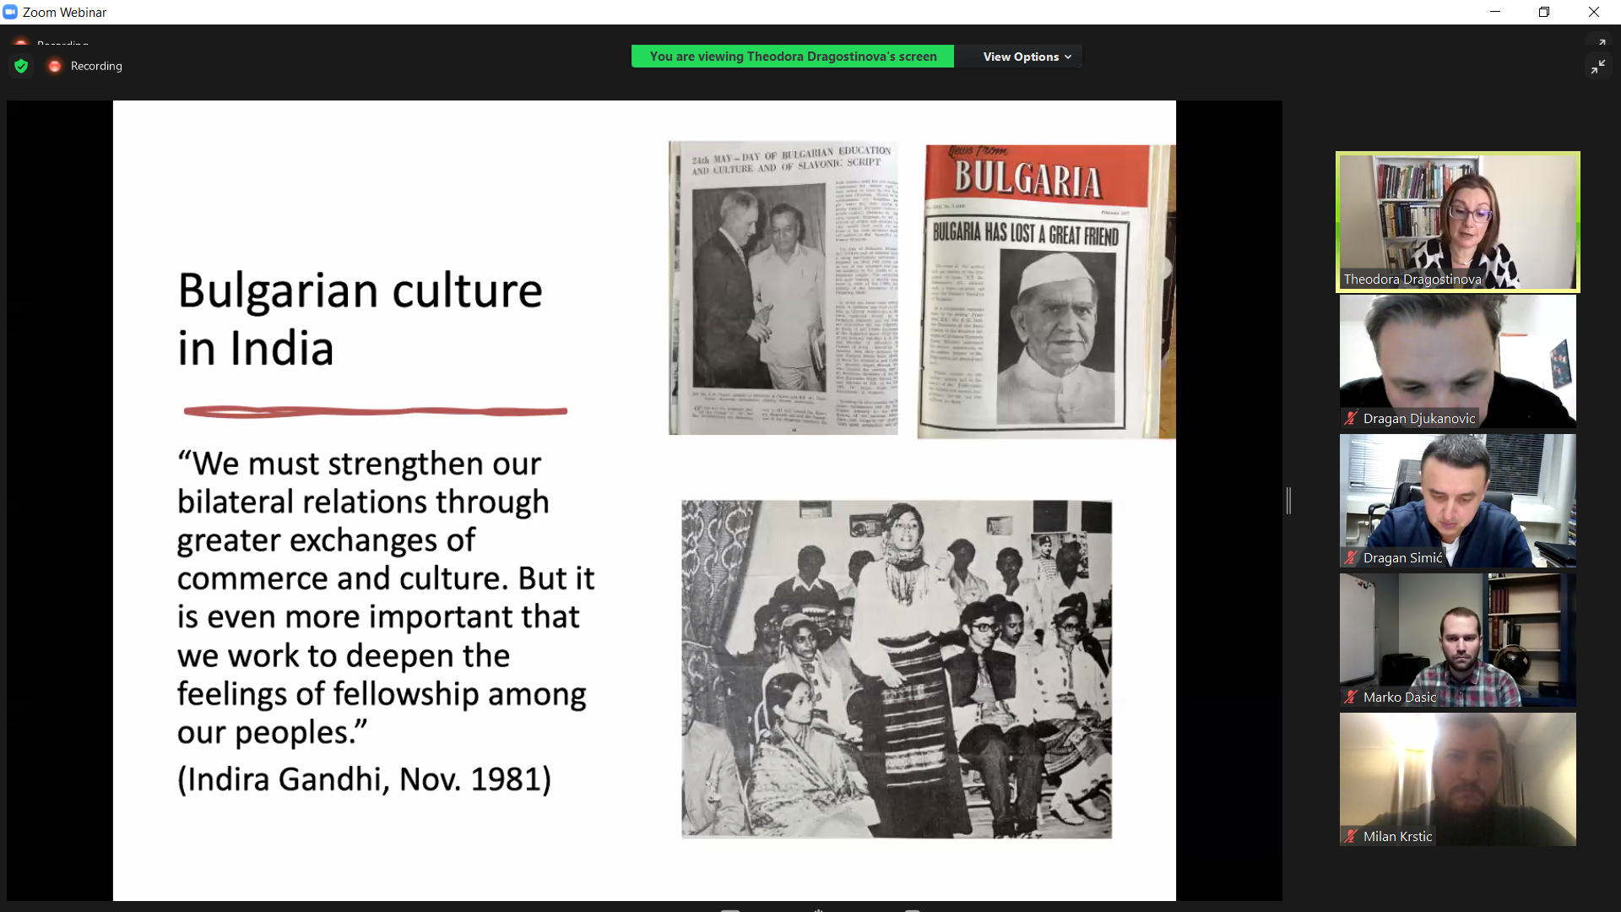Screen dimensions: 1621x912
Task: Click muted microphone icon for Milan Krstic
Action: [x=1351, y=836]
